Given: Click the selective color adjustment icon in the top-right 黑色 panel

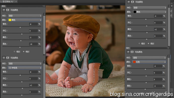Looking at the screenshot, I should coord(129,2).
